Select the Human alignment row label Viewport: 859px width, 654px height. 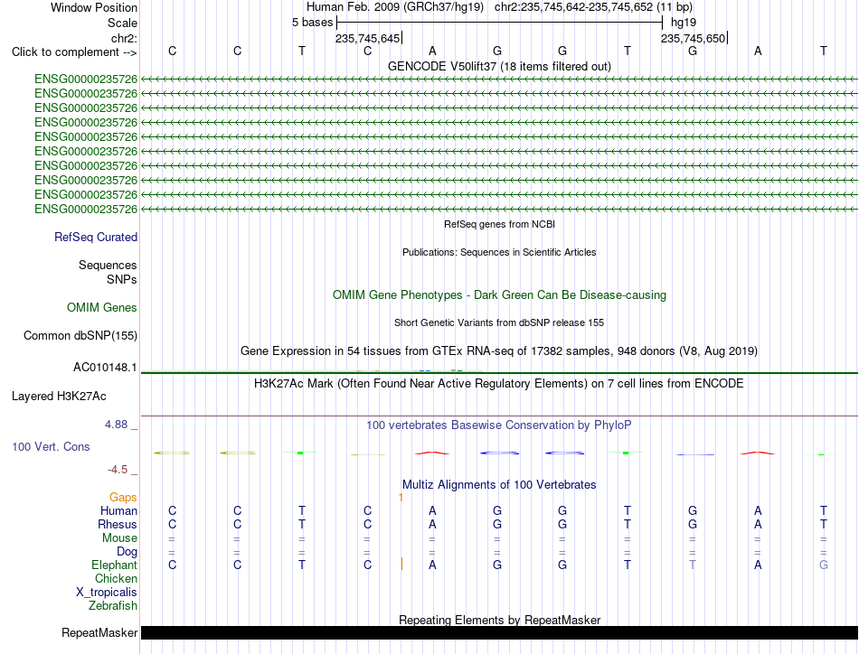118,510
